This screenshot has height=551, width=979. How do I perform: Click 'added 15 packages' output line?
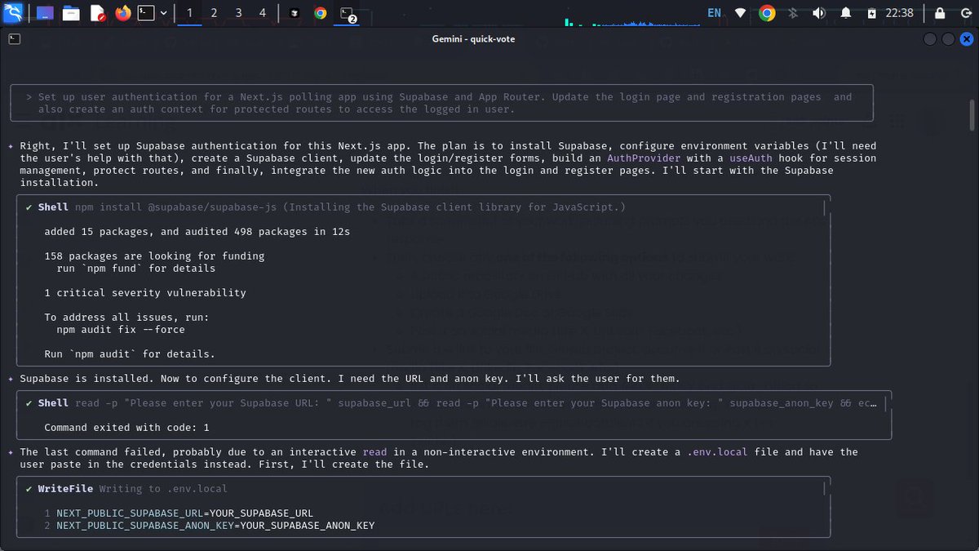(x=197, y=232)
